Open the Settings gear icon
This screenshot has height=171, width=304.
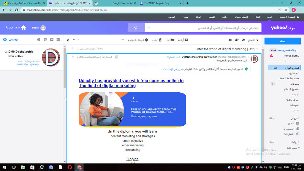(5, 39)
